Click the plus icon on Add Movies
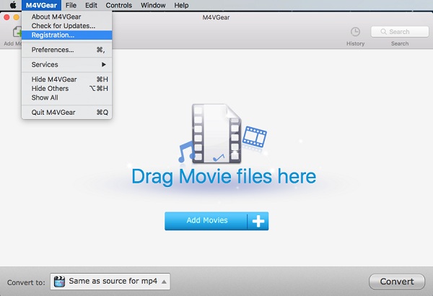433x296 pixels. [x=258, y=221]
